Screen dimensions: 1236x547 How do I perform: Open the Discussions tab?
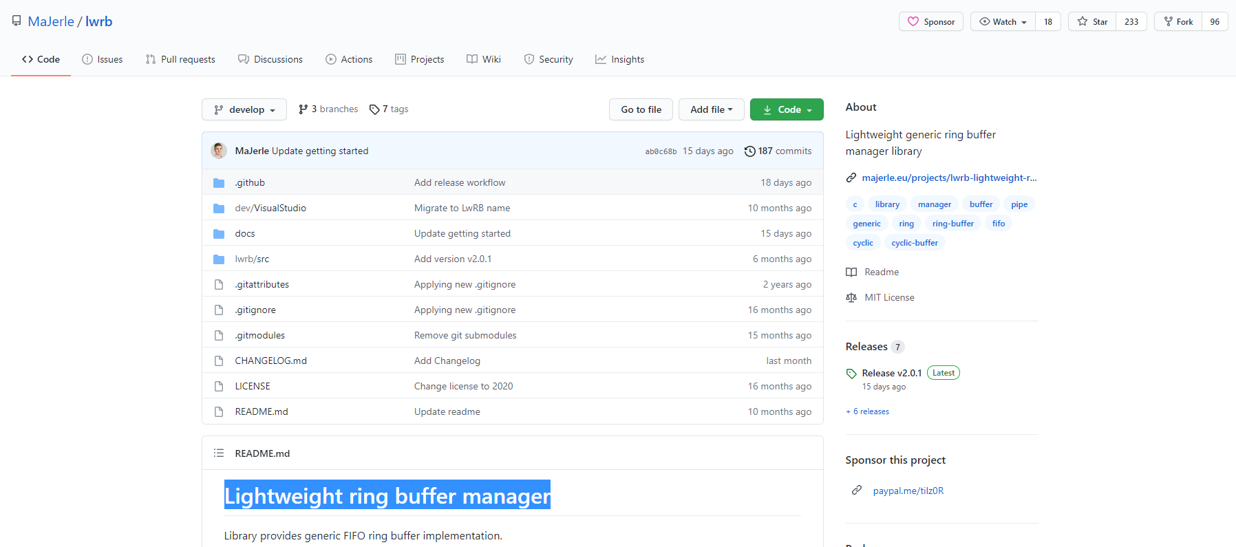[270, 59]
